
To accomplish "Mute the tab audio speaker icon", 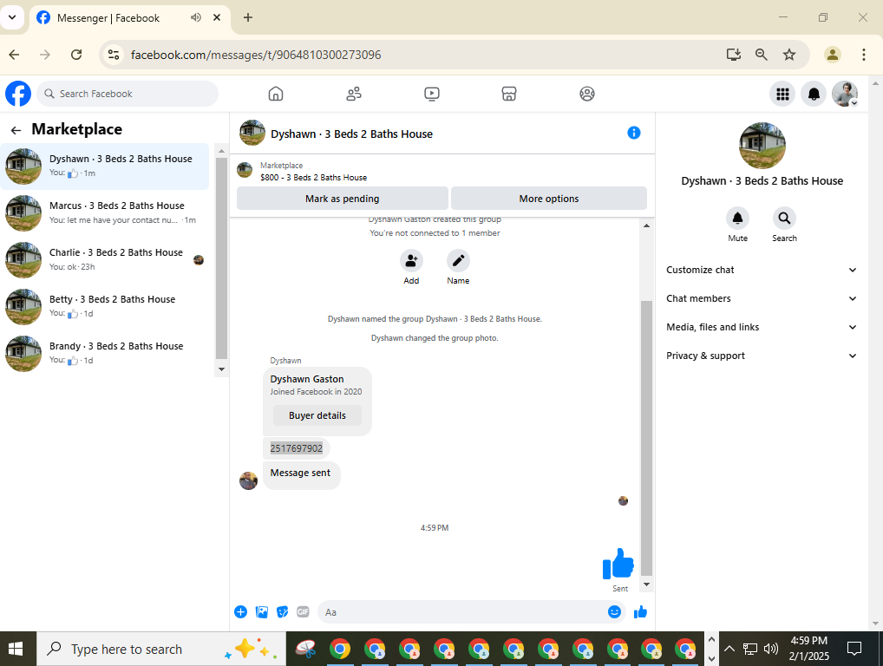I will (195, 17).
